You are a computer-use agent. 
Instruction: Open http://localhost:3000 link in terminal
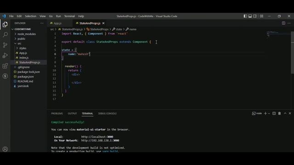97,137
